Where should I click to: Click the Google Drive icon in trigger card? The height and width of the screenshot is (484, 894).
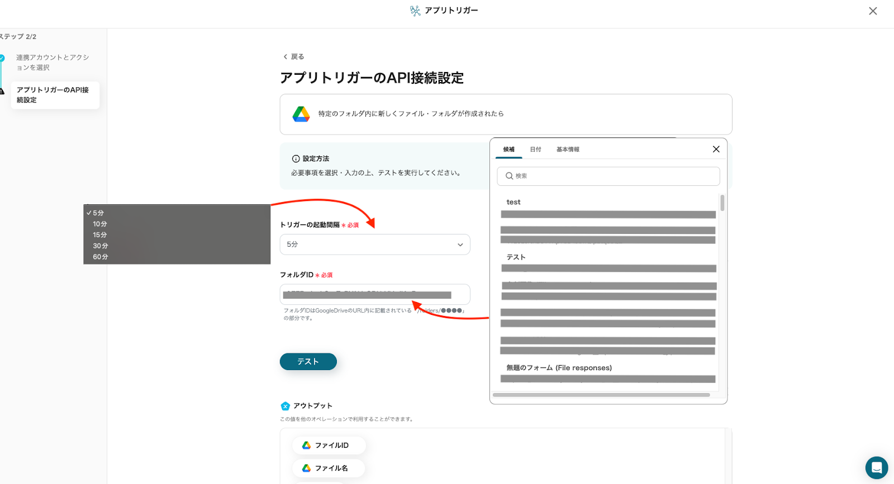click(x=301, y=114)
